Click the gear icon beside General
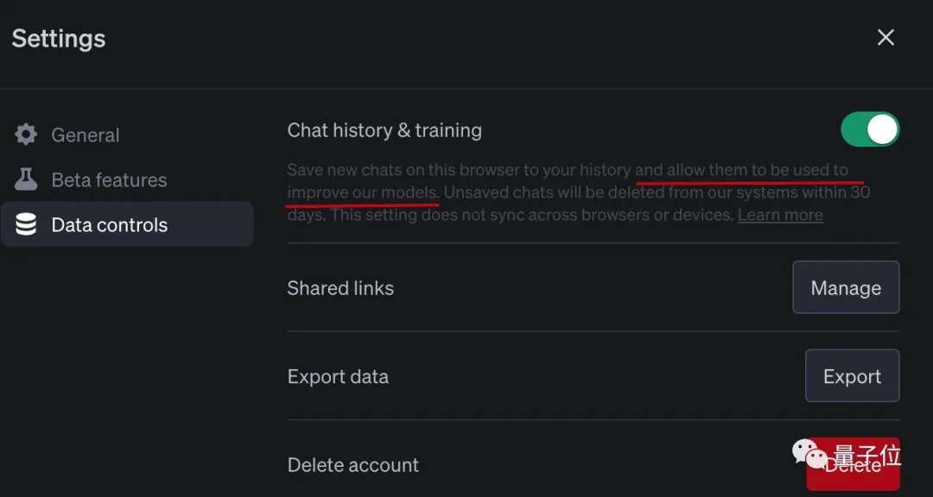 coord(26,135)
